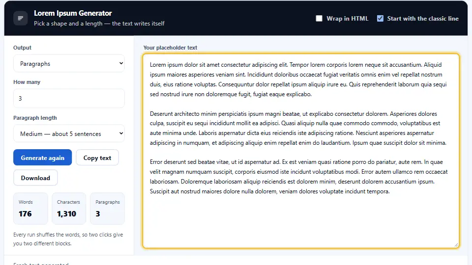Image resolution: width=472 pixels, height=265 pixels.
Task: Uncheck Start with the classic line
Action: click(380, 18)
